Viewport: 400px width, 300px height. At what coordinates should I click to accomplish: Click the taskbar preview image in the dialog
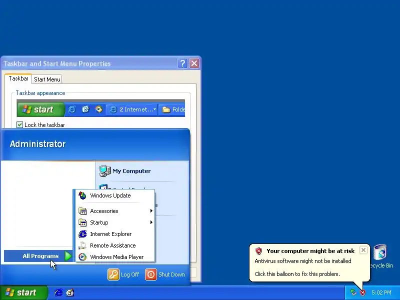point(101,108)
